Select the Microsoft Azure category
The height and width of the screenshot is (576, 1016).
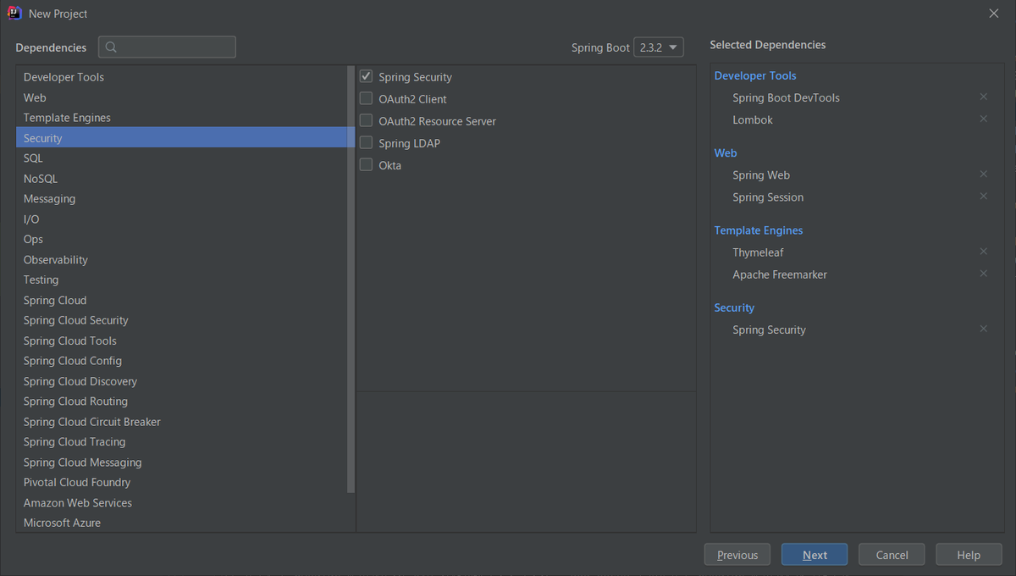(181, 523)
